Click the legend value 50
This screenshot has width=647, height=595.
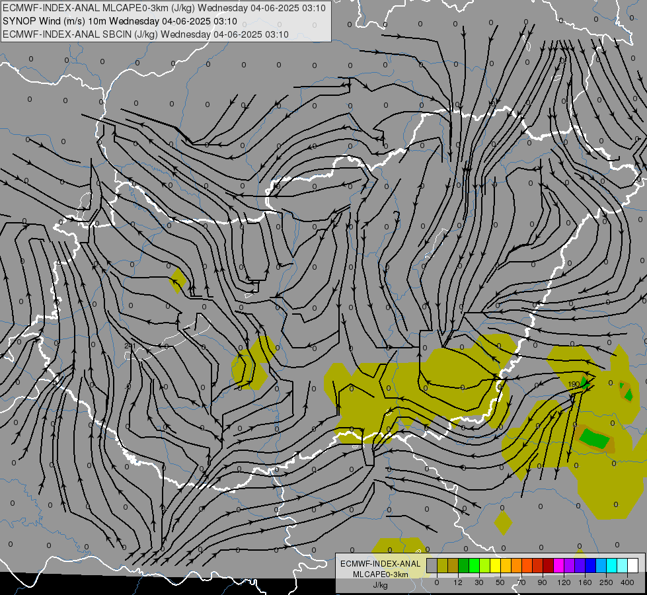[x=500, y=582]
